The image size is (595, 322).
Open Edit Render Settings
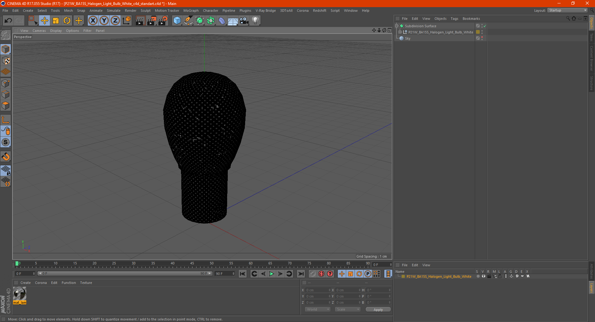pyautogui.click(x=163, y=21)
